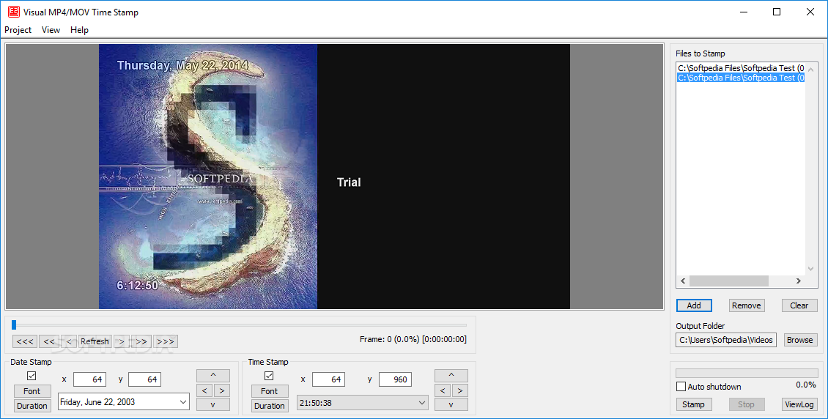Select first file in Files to Stamp
This screenshot has width=828, height=419.
click(x=741, y=68)
